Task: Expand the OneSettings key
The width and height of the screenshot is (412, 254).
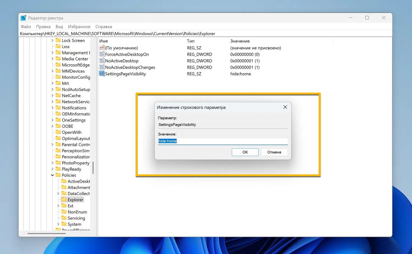Action: pos(52,120)
